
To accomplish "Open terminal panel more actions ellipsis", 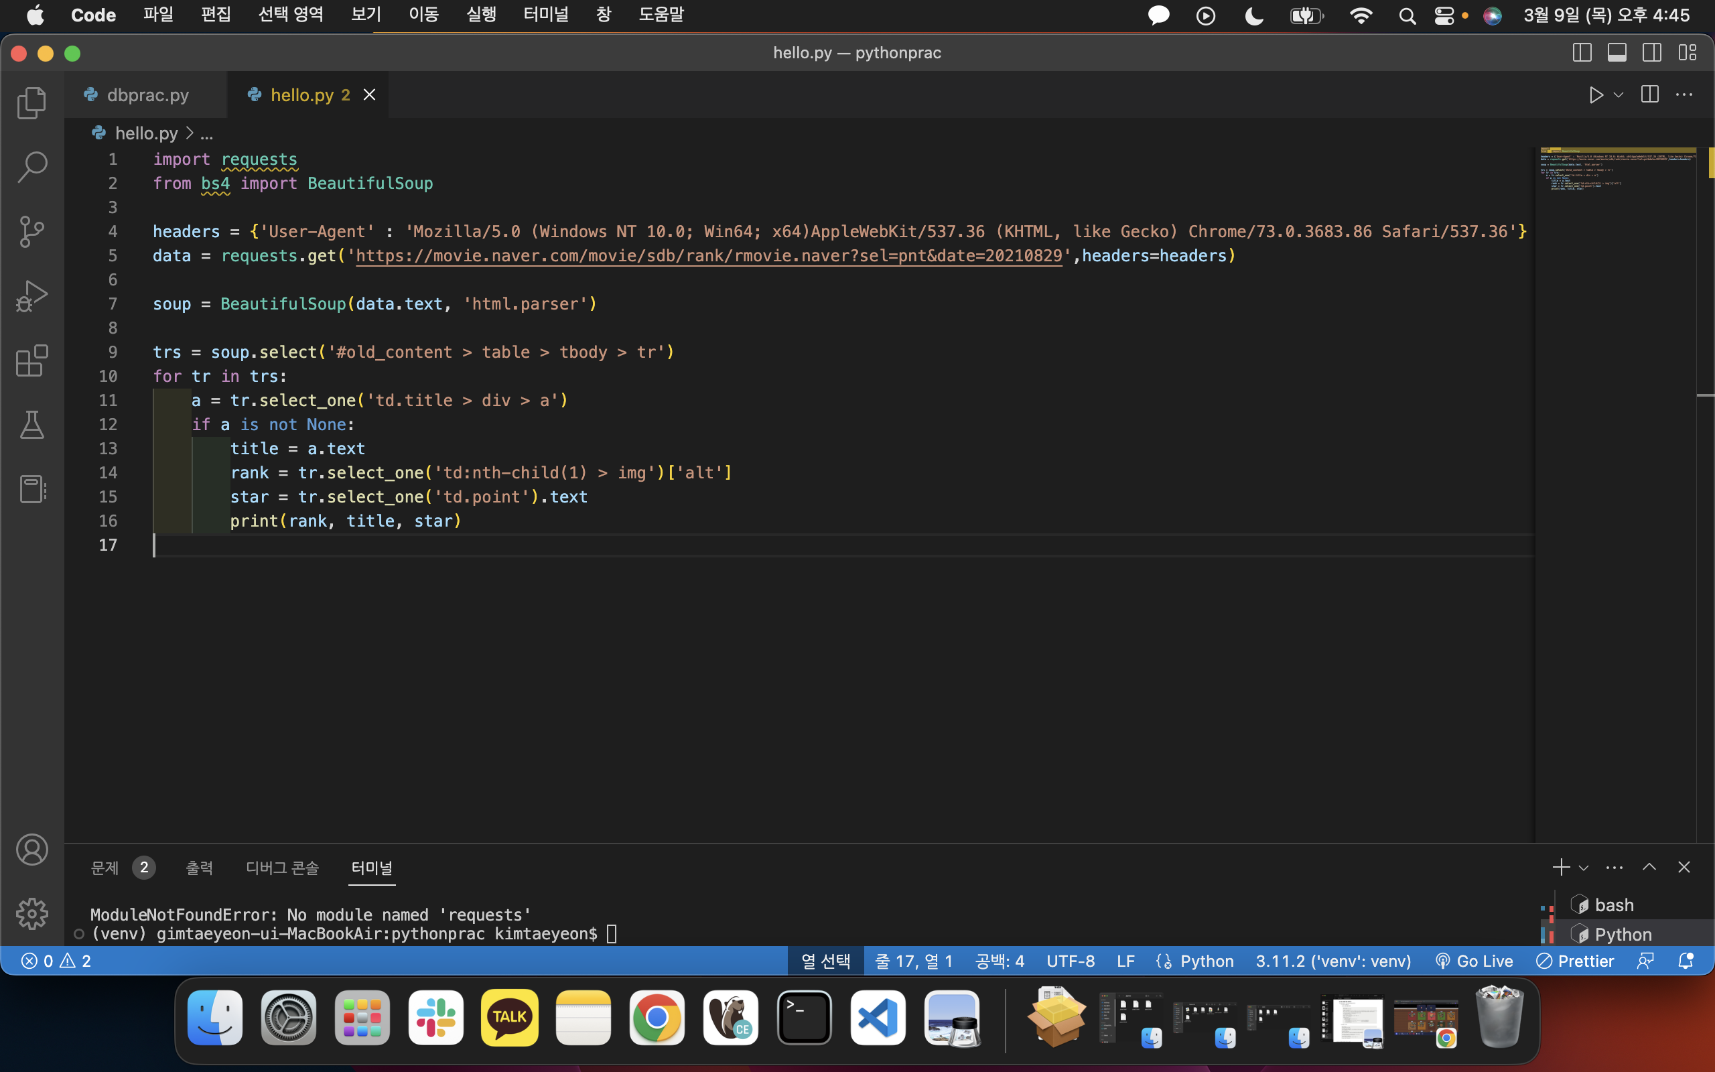I will [1615, 867].
